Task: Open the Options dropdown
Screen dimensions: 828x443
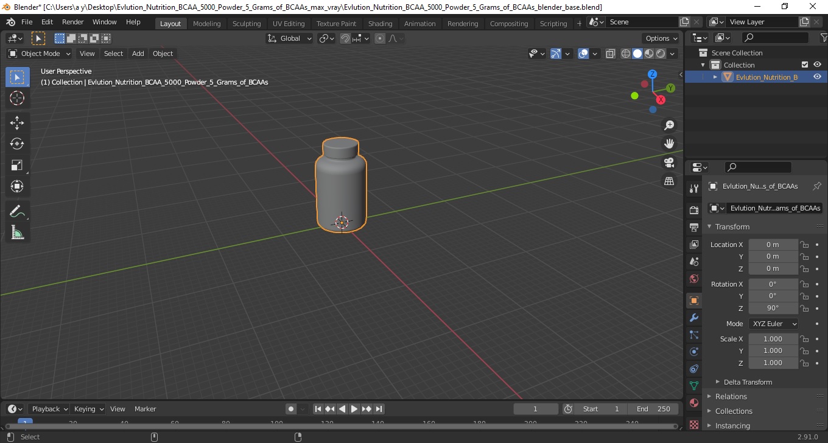Action: [662, 38]
